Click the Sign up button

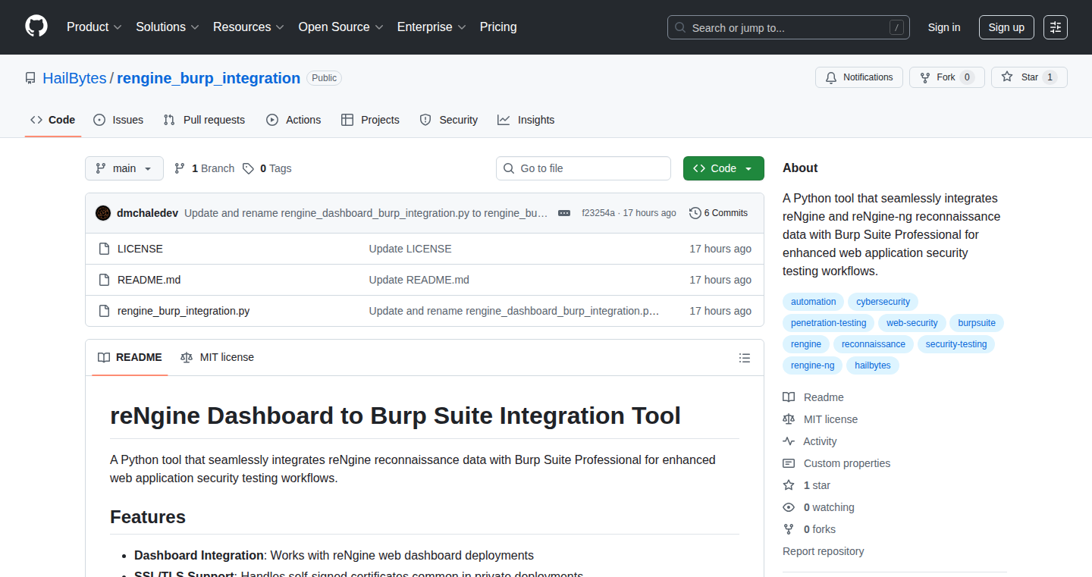[1006, 27]
